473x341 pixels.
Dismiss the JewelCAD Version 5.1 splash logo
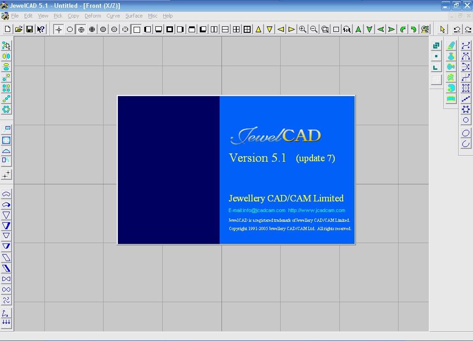tap(275, 136)
